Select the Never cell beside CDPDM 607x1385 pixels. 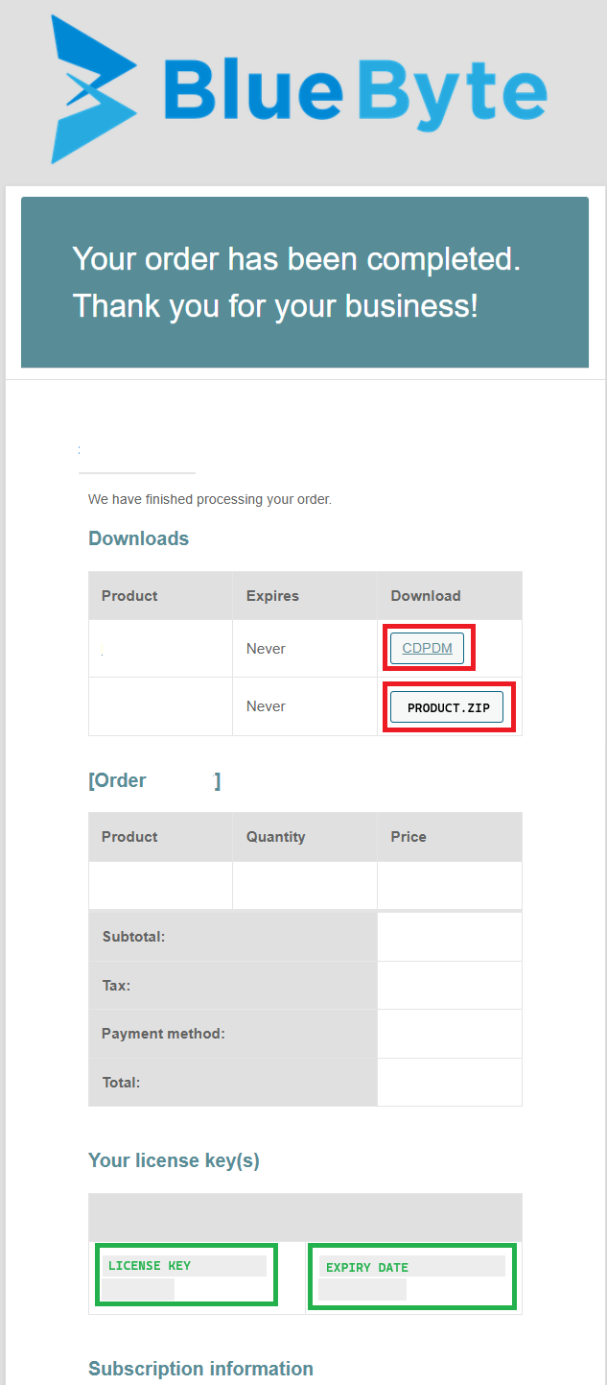tap(266, 649)
